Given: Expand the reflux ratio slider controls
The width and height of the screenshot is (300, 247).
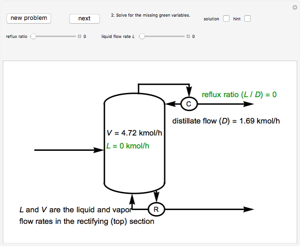Looking at the screenshot, I should 79,36.
